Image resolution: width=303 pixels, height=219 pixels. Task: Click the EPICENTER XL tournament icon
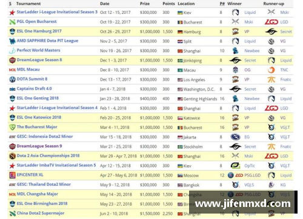click(x=12, y=175)
